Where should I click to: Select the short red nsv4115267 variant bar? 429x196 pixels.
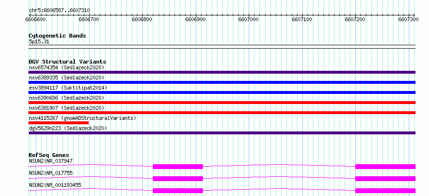point(58,123)
